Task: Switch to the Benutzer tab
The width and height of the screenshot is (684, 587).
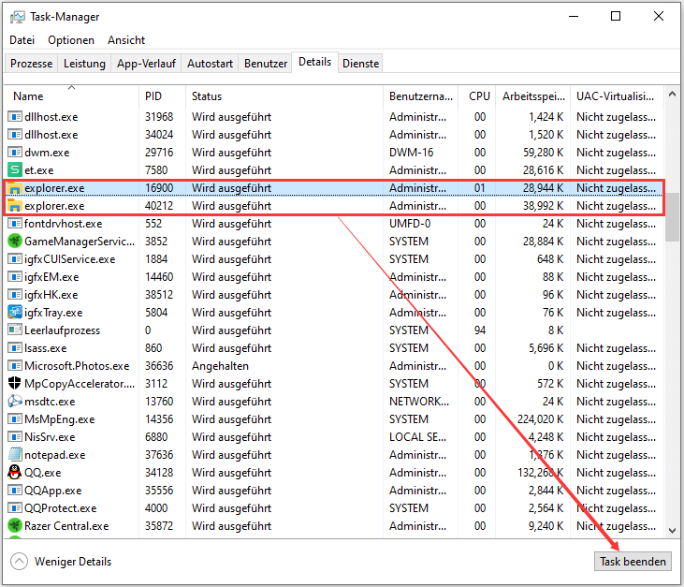Action: point(266,64)
